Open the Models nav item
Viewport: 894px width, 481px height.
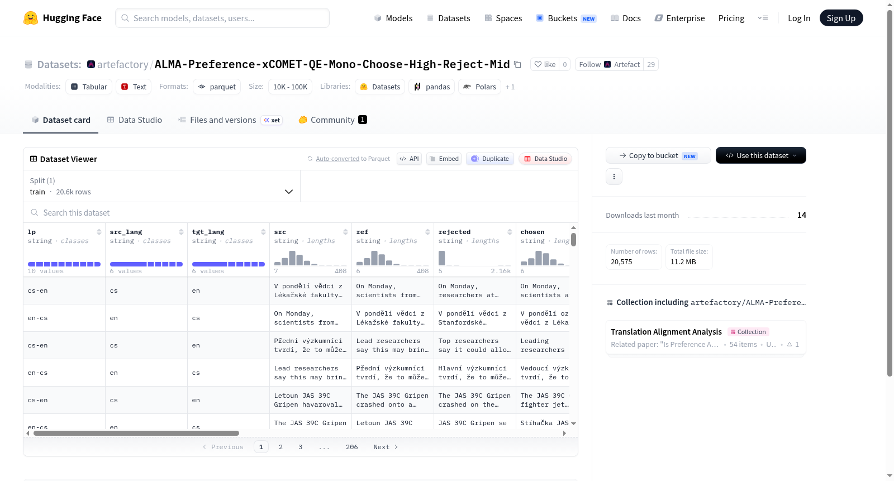[393, 18]
